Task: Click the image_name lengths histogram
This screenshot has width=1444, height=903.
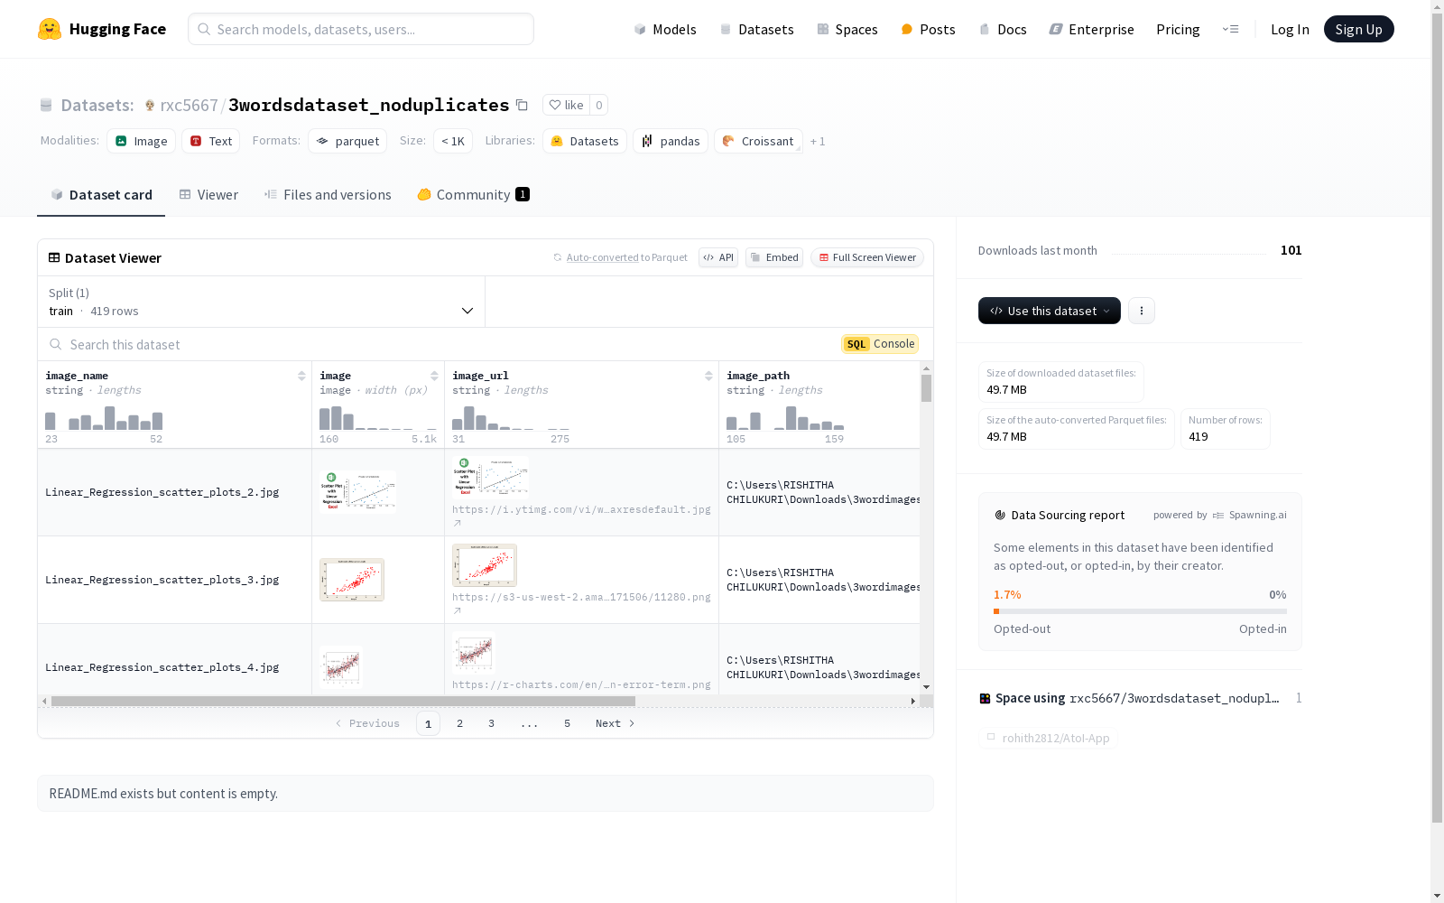Action: coord(104,418)
